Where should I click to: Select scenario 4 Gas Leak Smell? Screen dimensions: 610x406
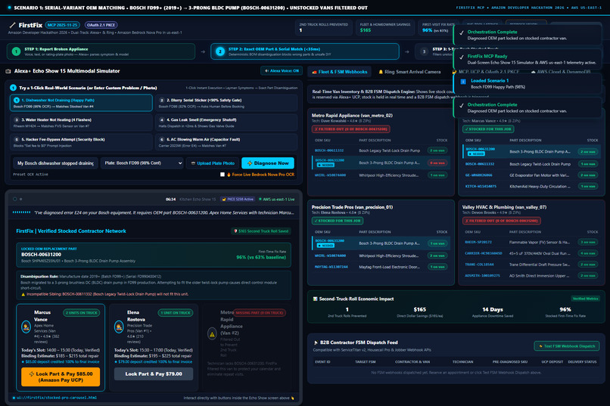tap(226, 122)
